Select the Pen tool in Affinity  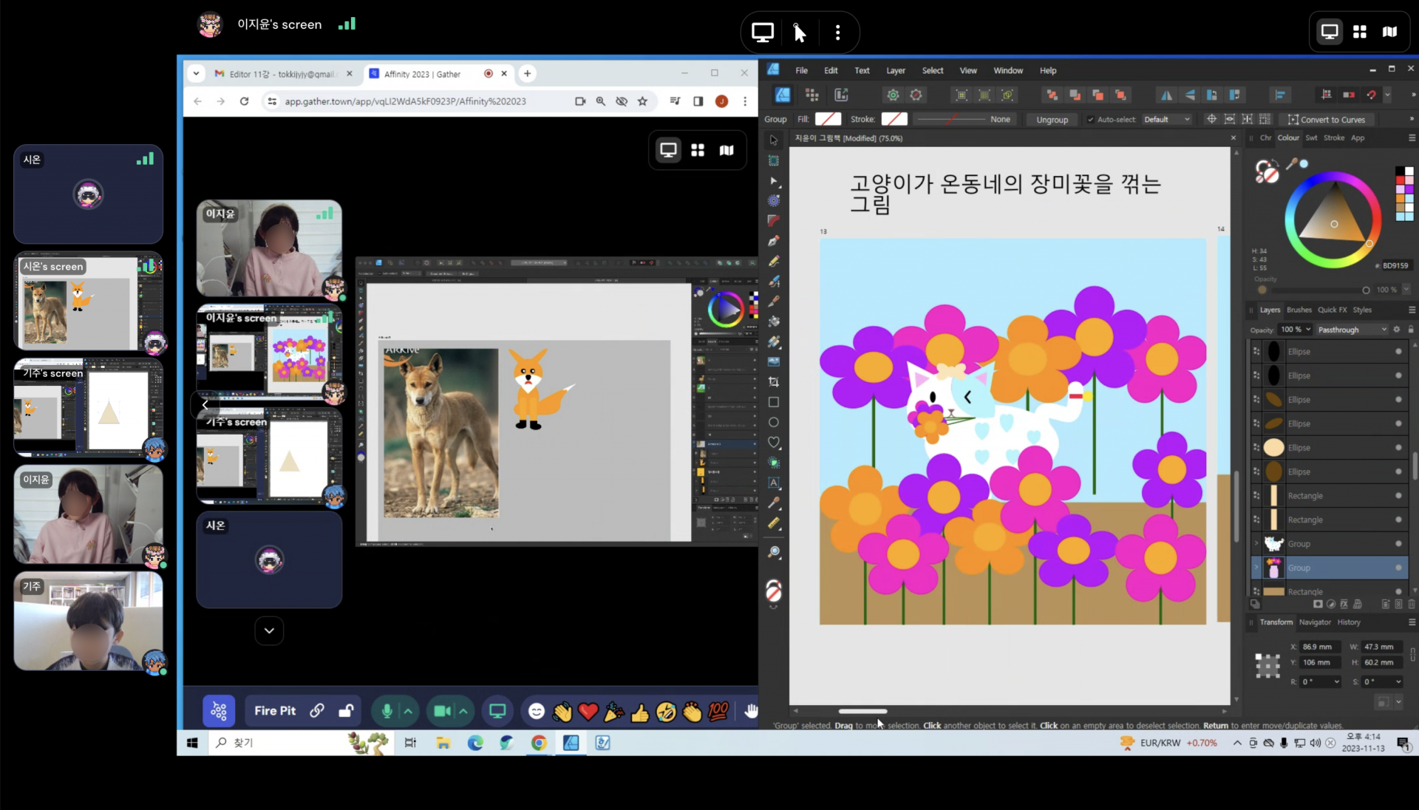774,241
